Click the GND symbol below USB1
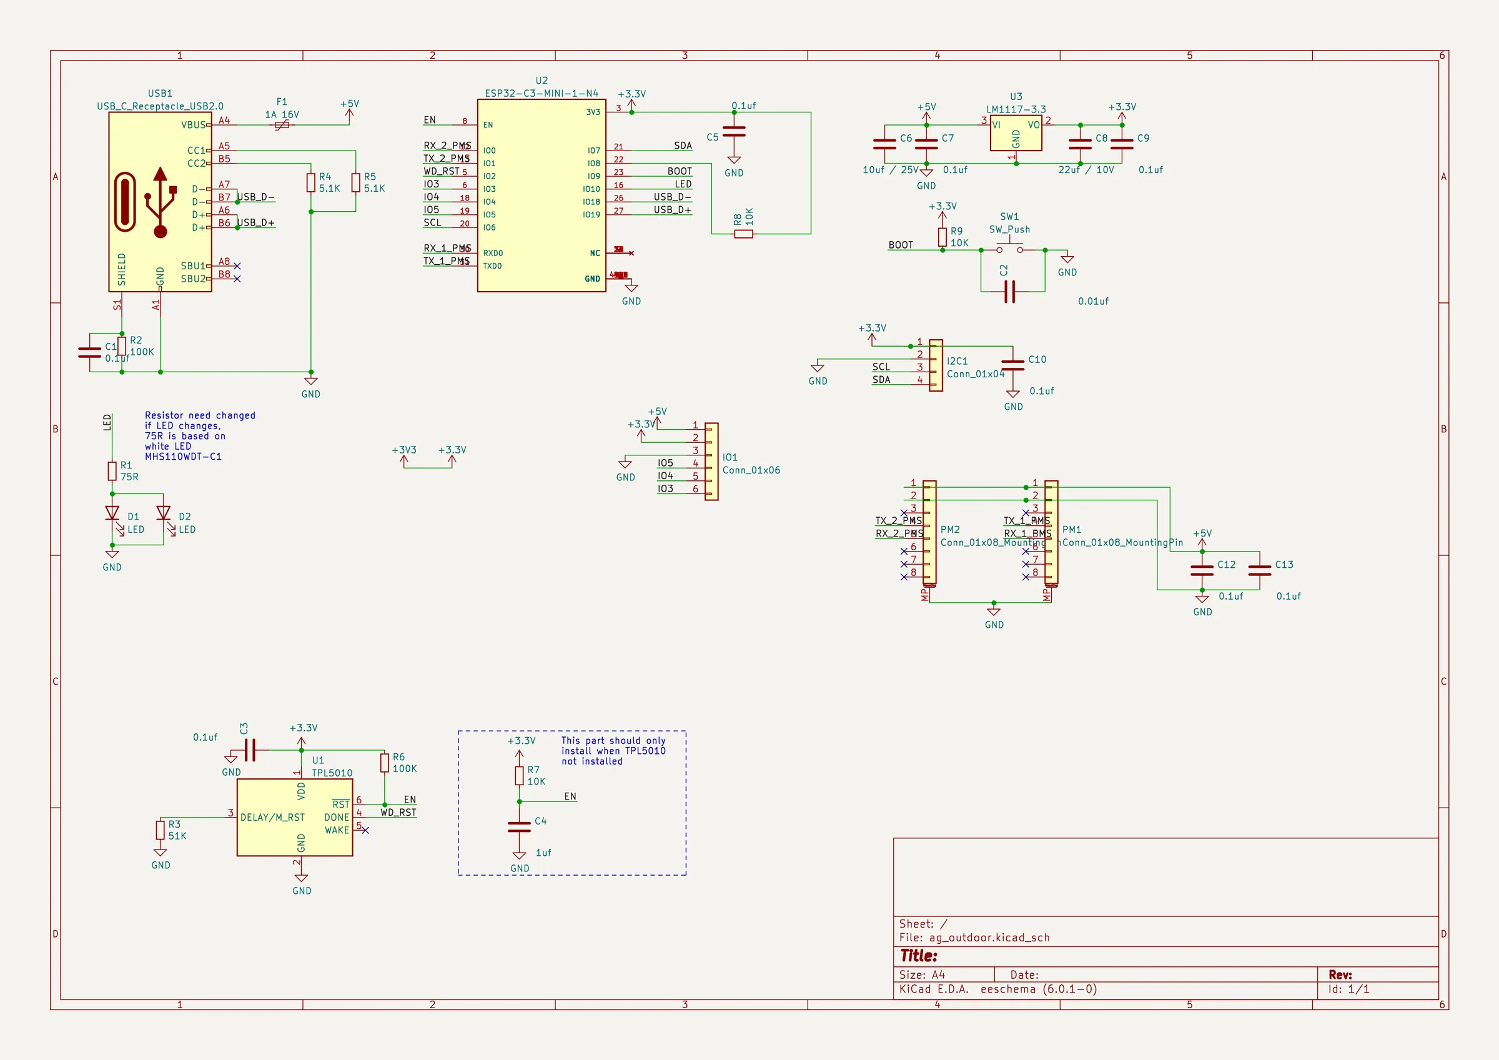 pos(311,382)
